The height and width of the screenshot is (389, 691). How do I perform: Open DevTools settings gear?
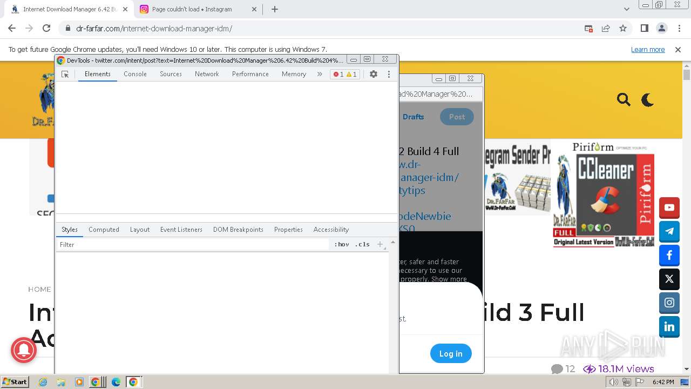click(374, 74)
